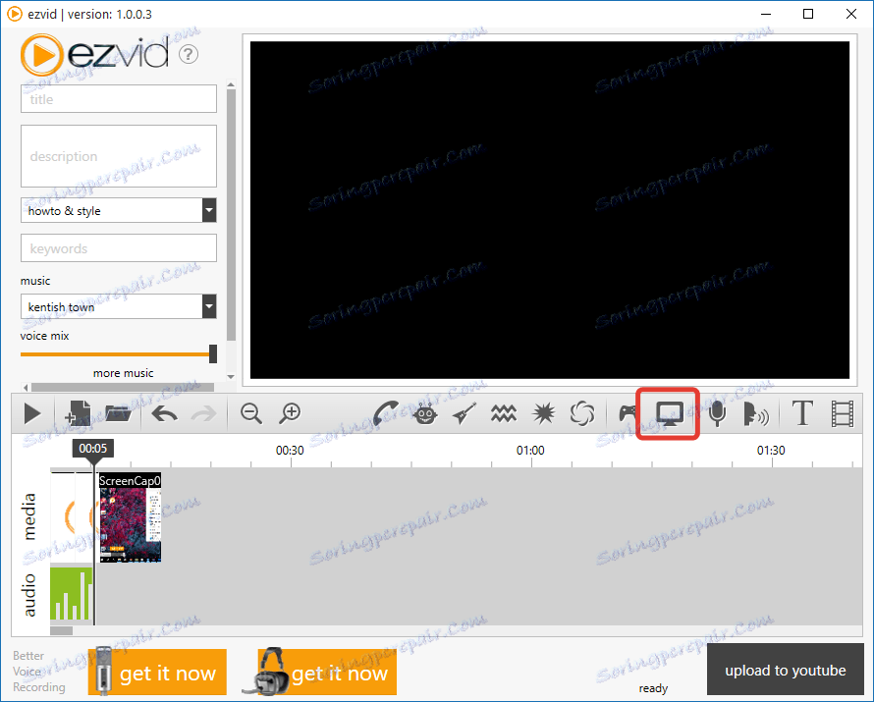Image resolution: width=874 pixels, height=702 pixels.
Task: Click the side panel horizontal scroll left arrow
Action: (26, 387)
